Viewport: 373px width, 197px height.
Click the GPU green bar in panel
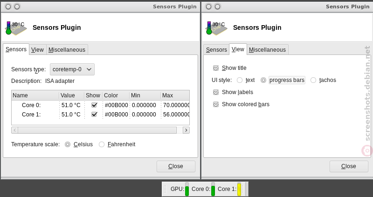187,189
